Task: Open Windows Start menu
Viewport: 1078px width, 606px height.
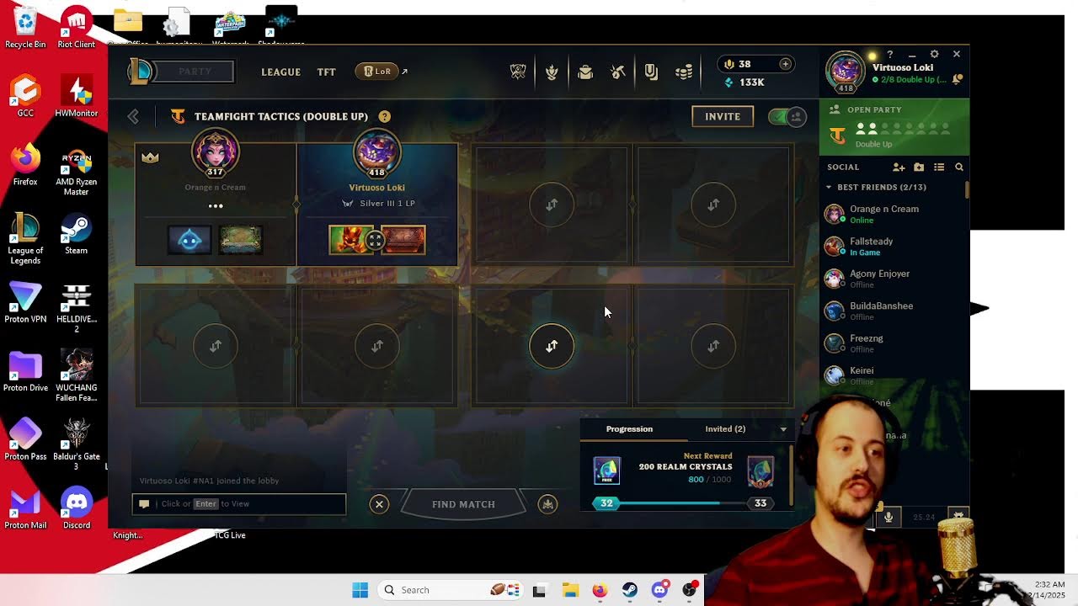Action: [360, 590]
